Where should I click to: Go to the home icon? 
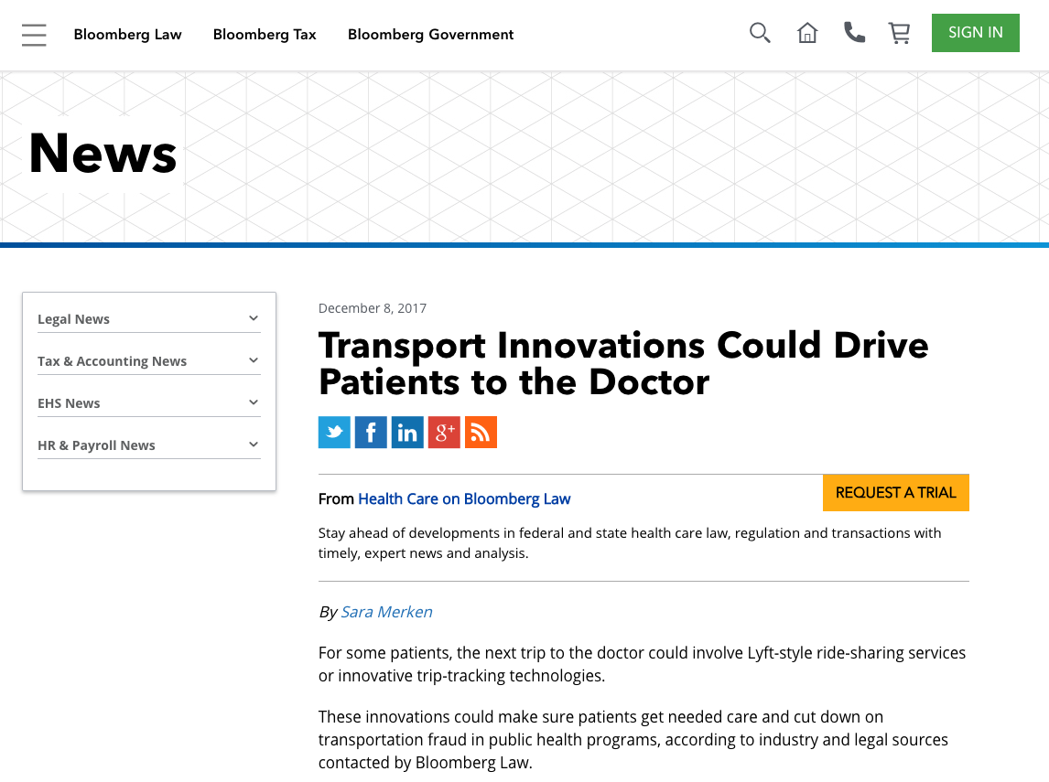807,33
